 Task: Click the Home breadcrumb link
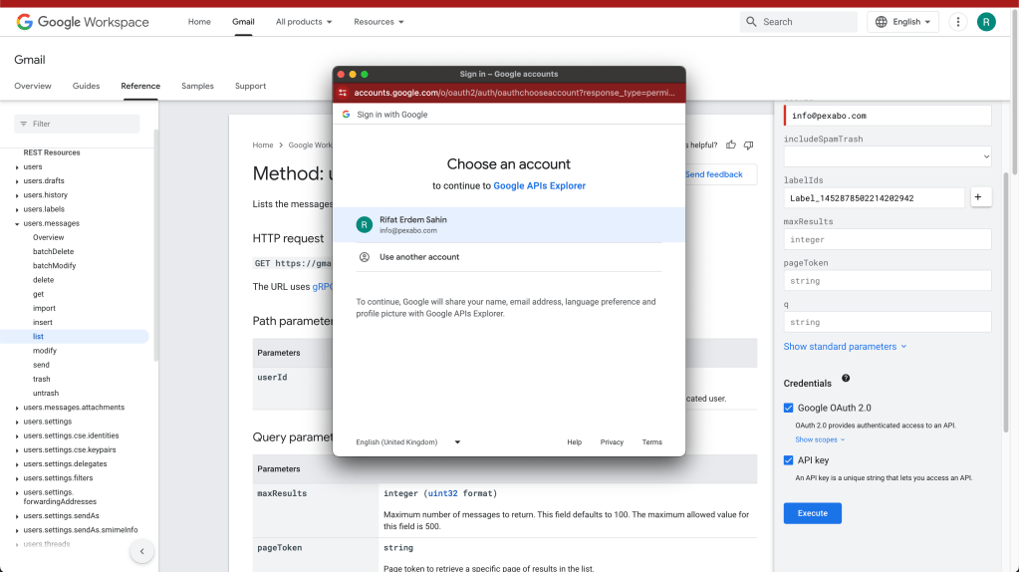pos(263,144)
